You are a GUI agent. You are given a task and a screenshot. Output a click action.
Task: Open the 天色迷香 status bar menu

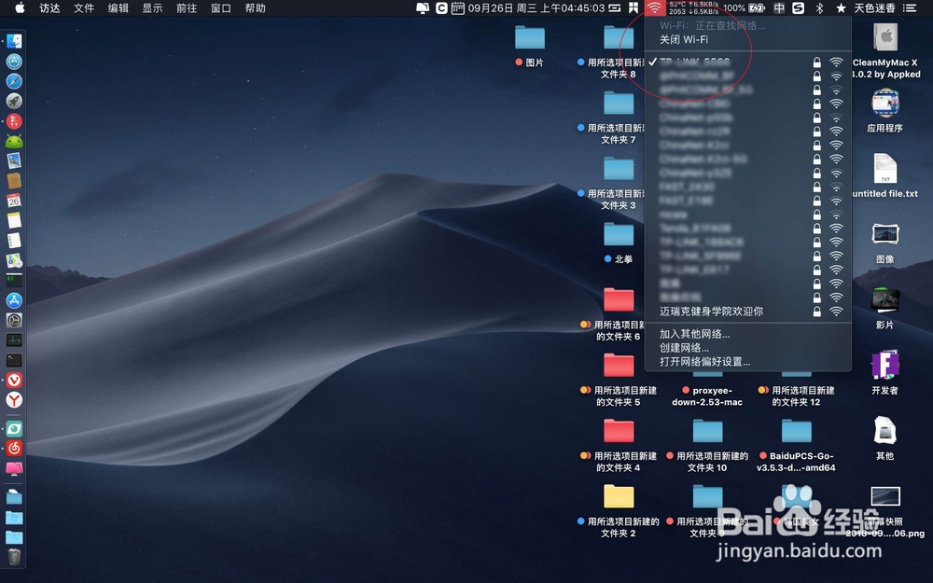pos(877,8)
